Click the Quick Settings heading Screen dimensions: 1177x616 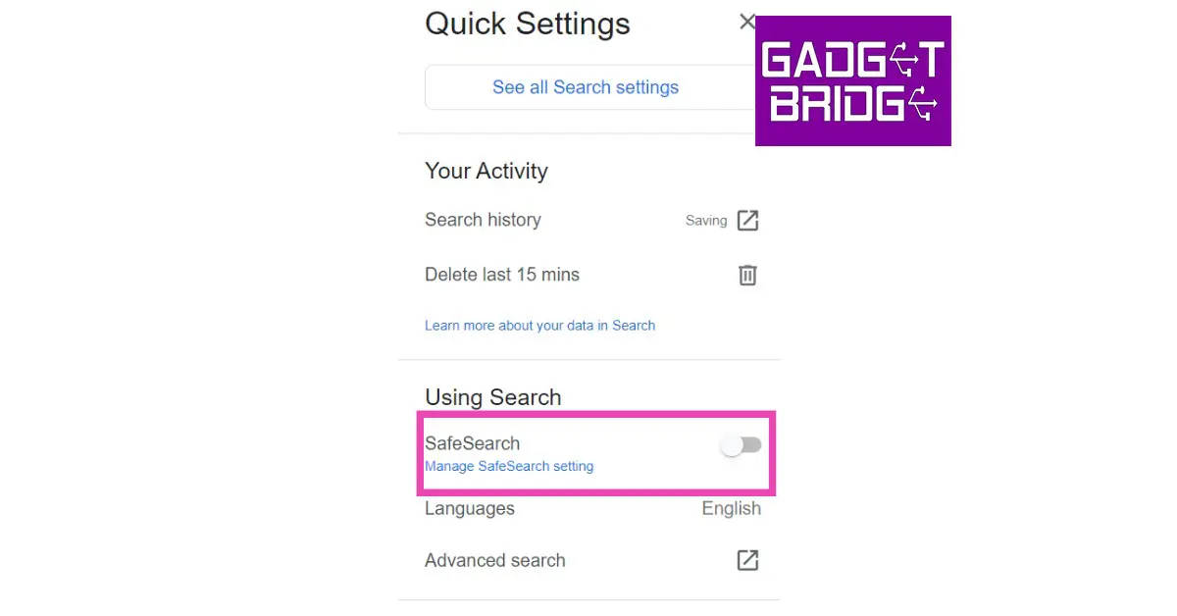coord(528,24)
